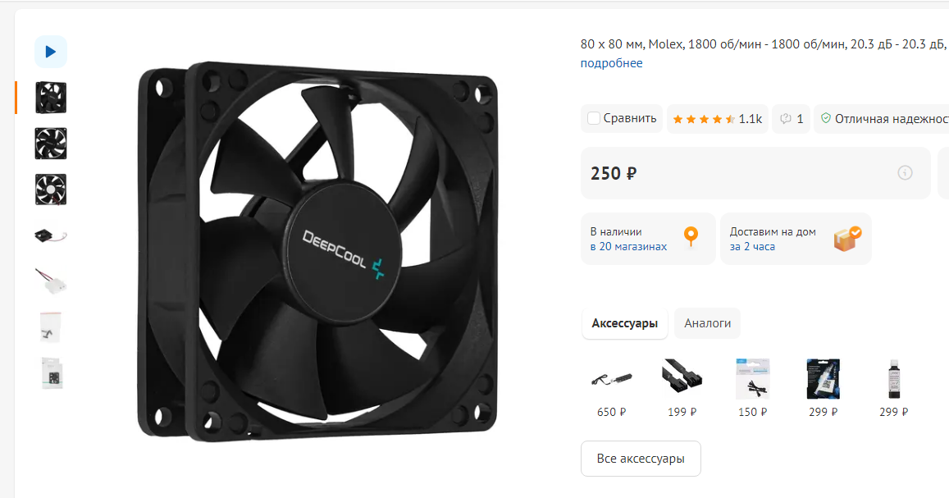949x498 pixels.
Task: Select the packaging box thumbnail
Action: click(x=51, y=373)
